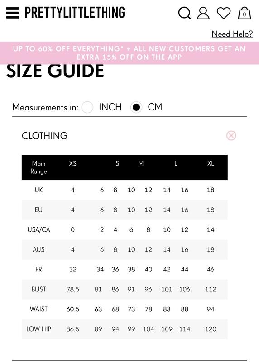Click the Main Range header cell
Image resolution: width=259 pixels, height=362 pixels.
(38, 167)
